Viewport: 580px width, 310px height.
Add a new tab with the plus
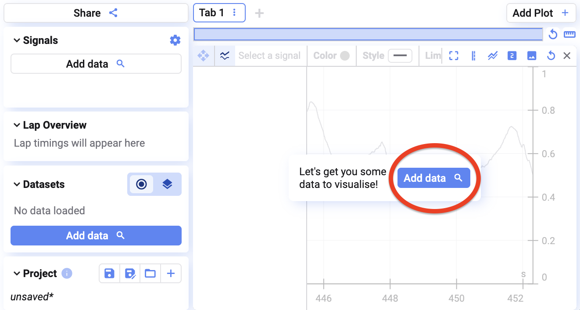click(x=259, y=13)
